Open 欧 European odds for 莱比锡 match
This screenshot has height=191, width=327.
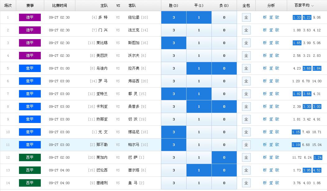point(277,43)
